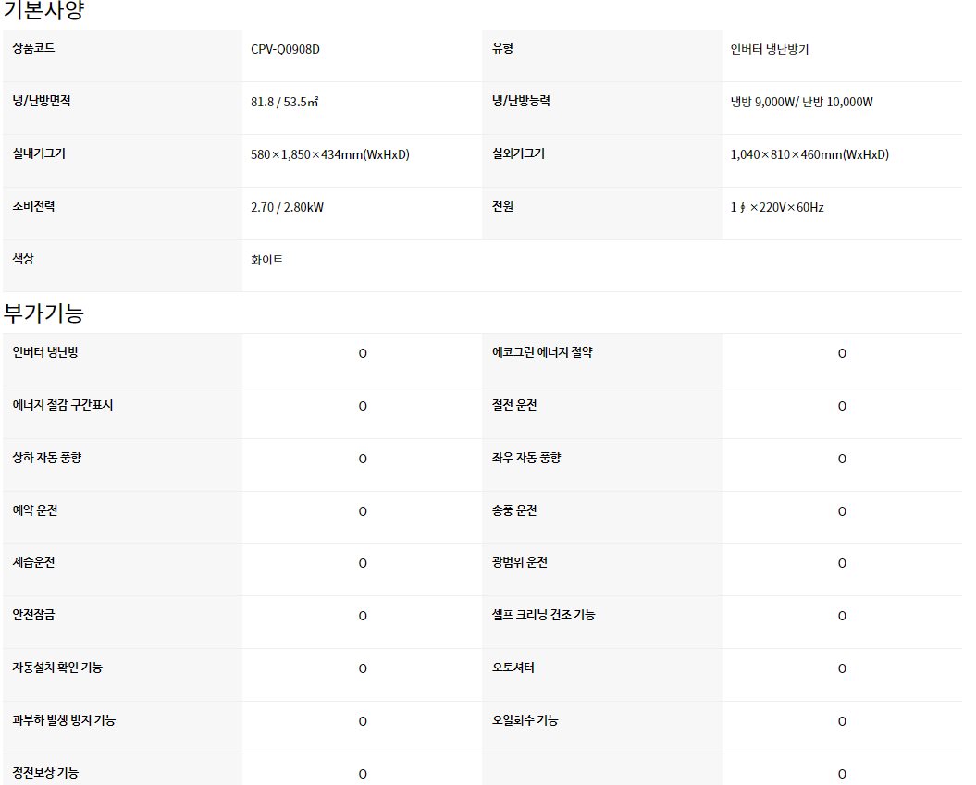Click the 에코그린 에너지 절약 label
The height and width of the screenshot is (785, 976).
tap(542, 352)
